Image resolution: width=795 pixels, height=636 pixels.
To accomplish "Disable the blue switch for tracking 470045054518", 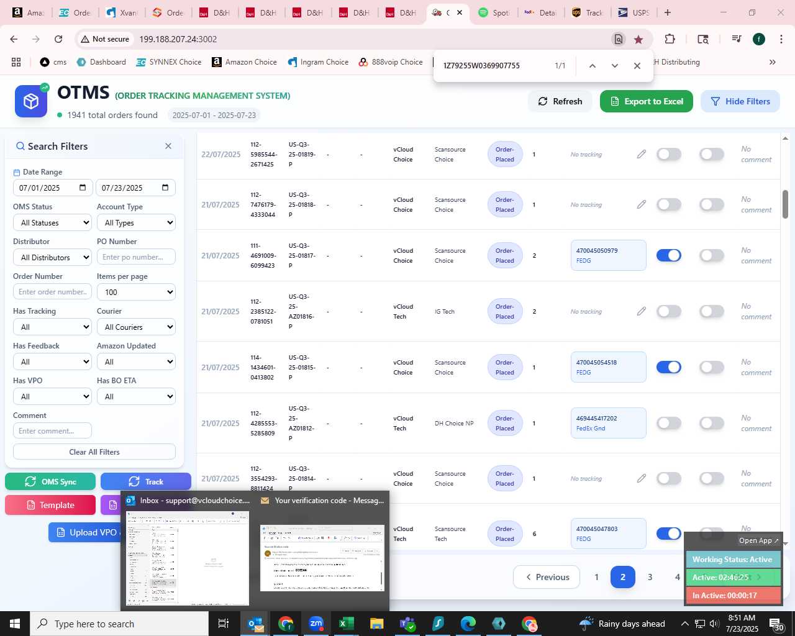I will 669,367.
